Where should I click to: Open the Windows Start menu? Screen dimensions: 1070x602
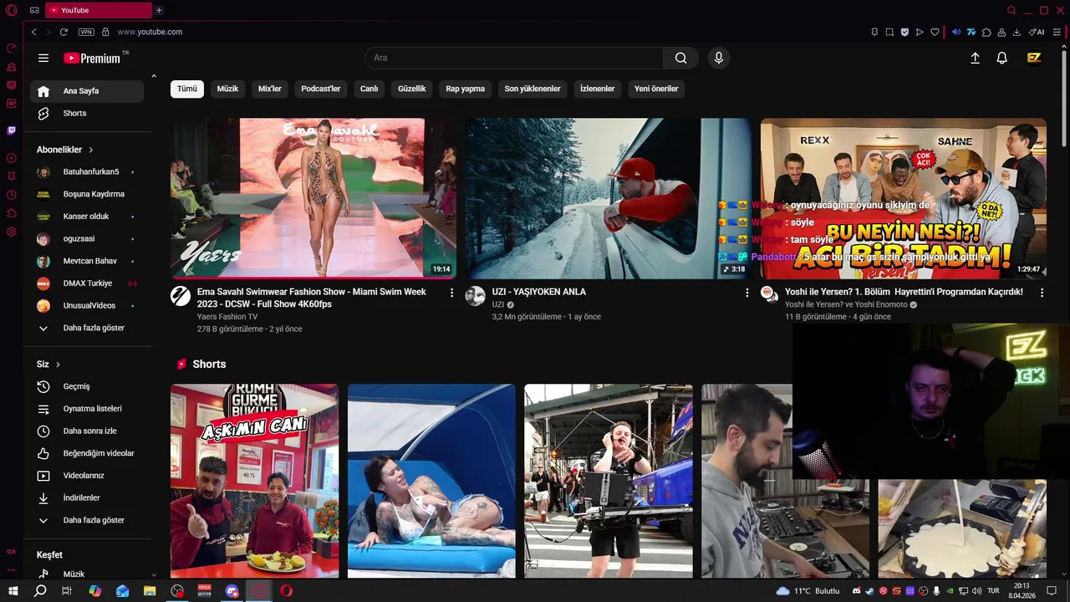click(13, 590)
